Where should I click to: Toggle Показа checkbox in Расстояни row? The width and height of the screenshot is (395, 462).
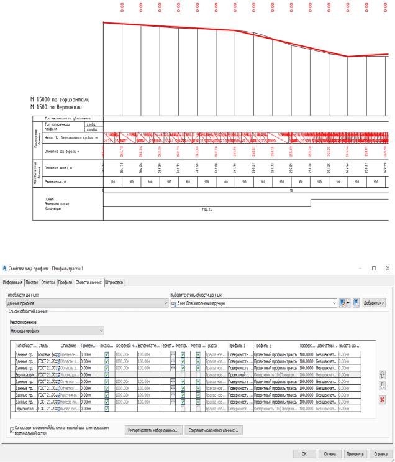[x=107, y=395]
